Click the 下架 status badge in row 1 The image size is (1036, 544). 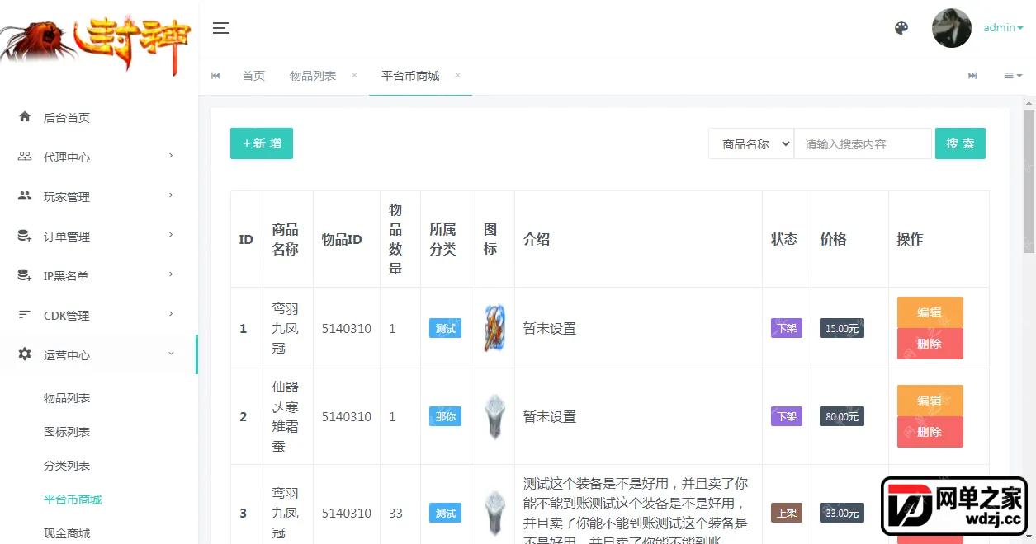tap(787, 328)
